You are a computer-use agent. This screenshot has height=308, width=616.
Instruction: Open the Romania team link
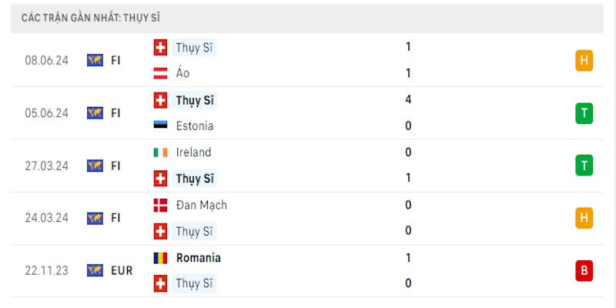[199, 258]
